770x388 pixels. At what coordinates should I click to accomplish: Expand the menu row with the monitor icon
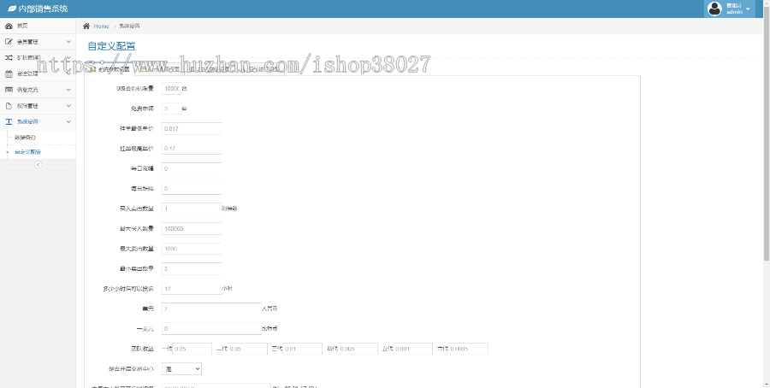[x=38, y=90]
